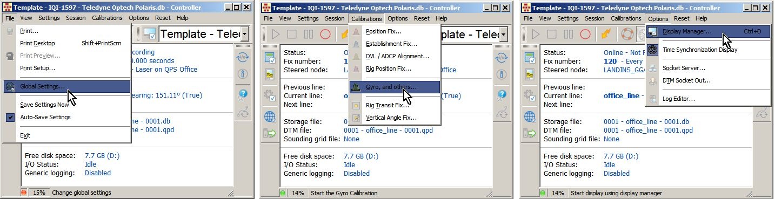Click the pause button in the Calibrations-menu window toolbar

pyautogui.click(x=309, y=34)
